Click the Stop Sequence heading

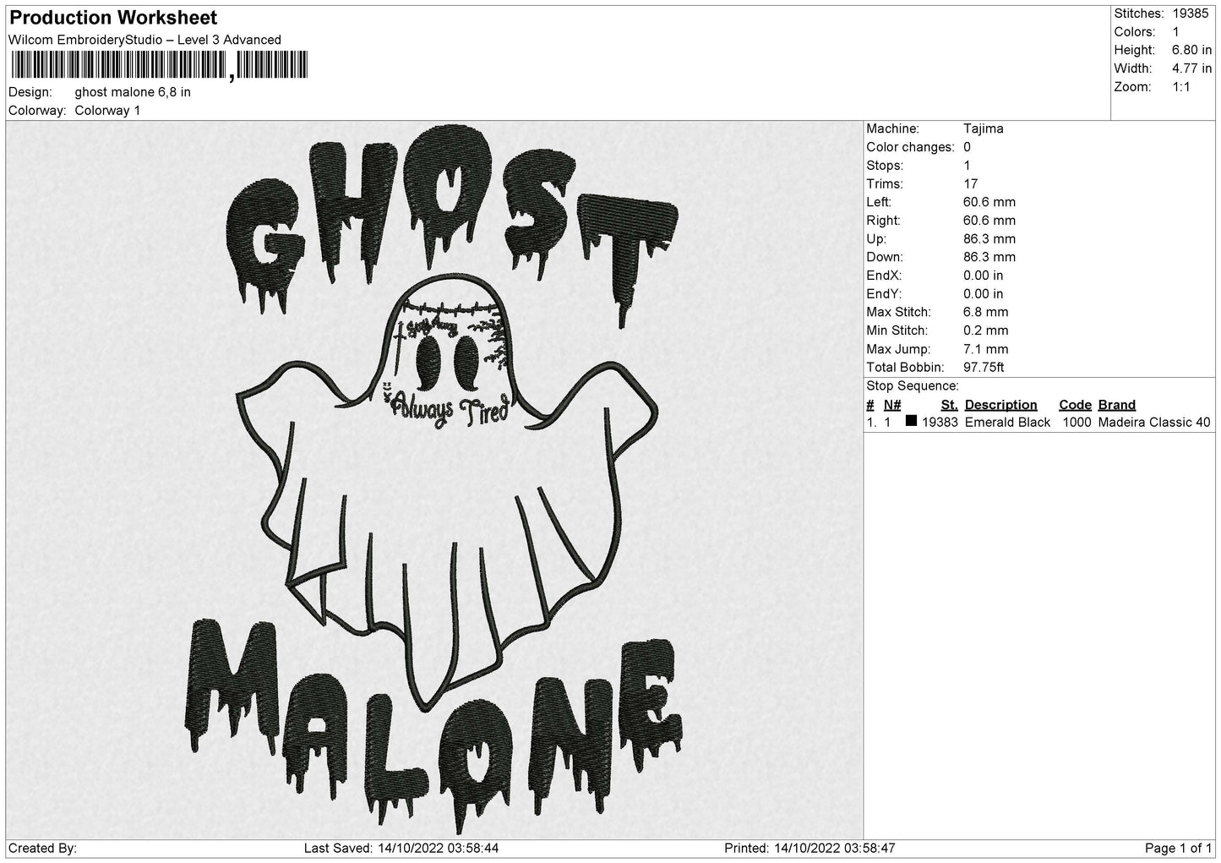point(913,386)
